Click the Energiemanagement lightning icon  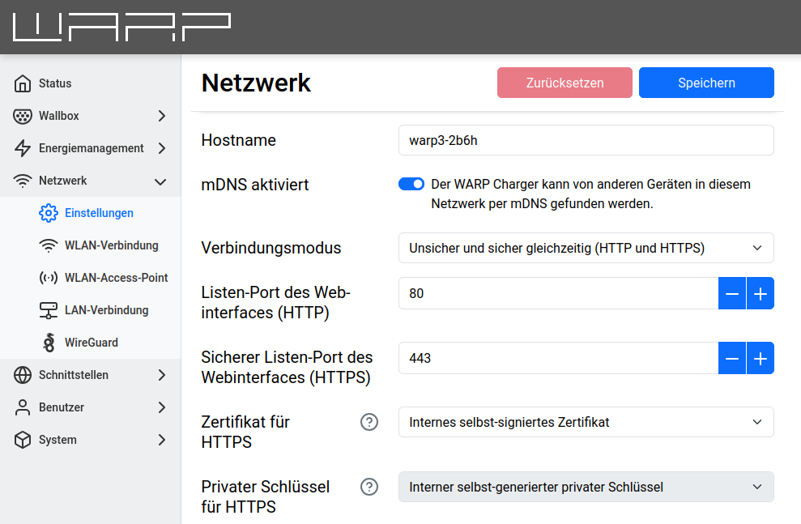pos(23,148)
